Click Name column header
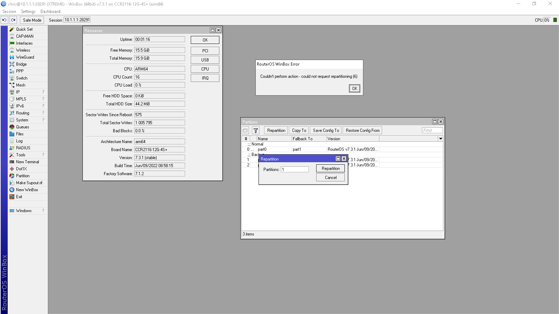This screenshot has width=559, height=314. coord(274,139)
